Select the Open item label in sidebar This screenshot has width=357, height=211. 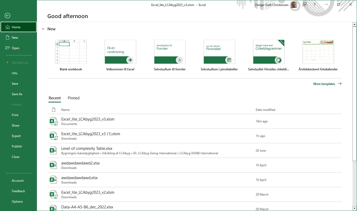point(15,48)
